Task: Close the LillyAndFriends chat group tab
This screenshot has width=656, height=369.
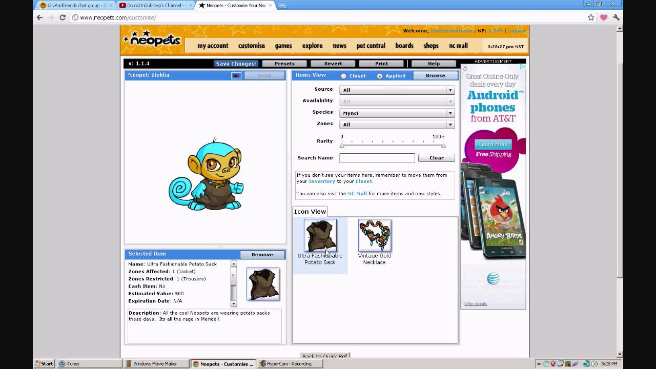Action: pos(111,5)
